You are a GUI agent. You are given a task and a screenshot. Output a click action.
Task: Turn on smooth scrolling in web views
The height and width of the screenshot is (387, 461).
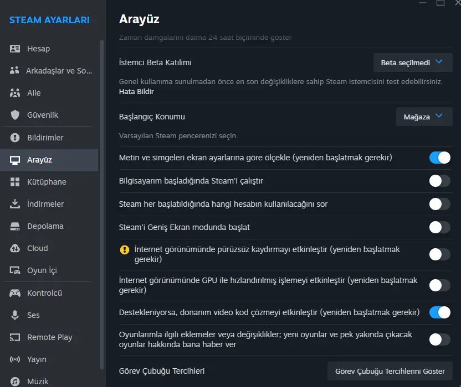coord(439,254)
